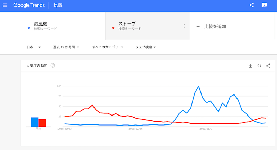Share via the header share icon

[252, 5]
